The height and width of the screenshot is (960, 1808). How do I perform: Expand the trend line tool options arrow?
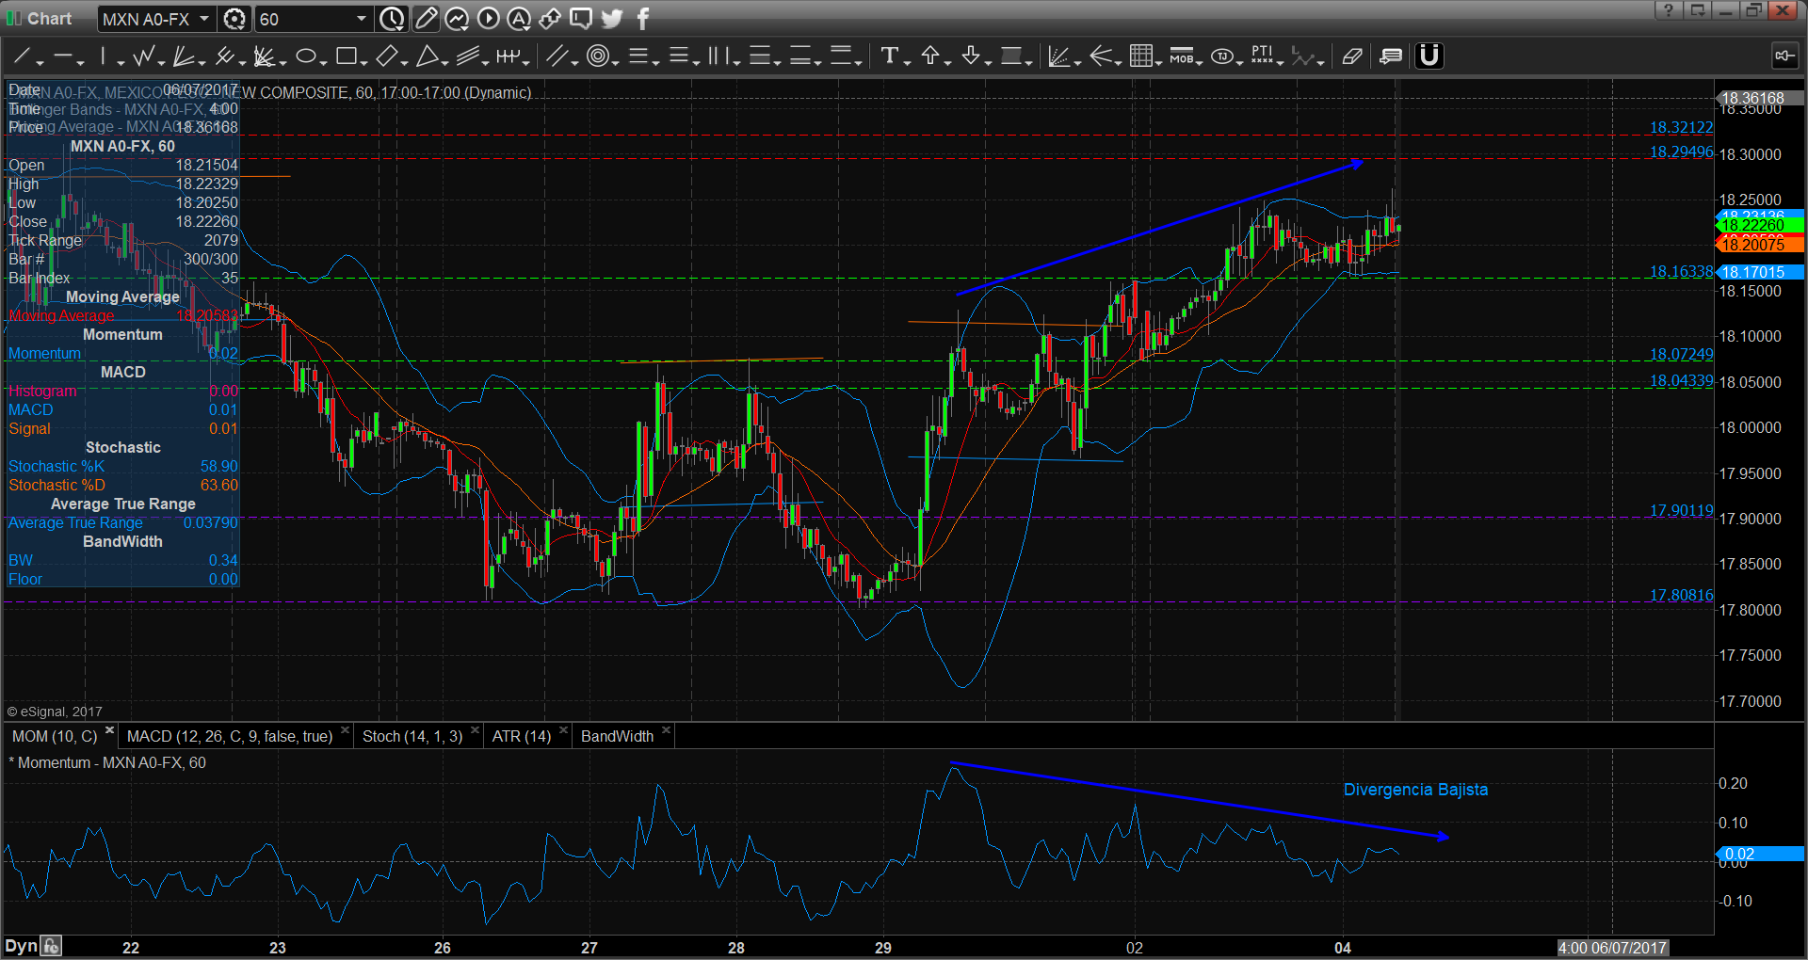[x=40, y=61]
